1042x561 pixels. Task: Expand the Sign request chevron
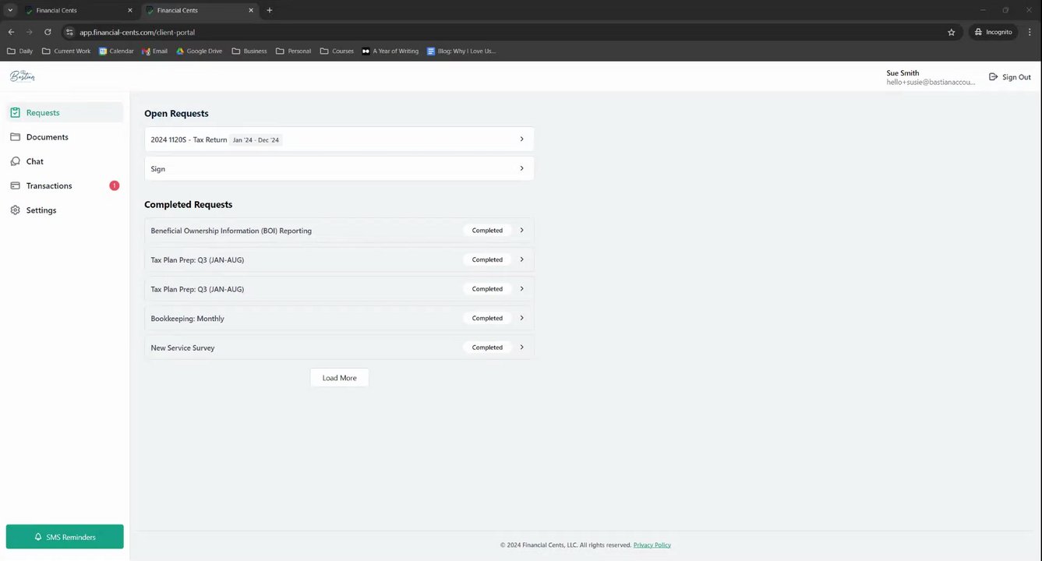[x=521, y=168]
